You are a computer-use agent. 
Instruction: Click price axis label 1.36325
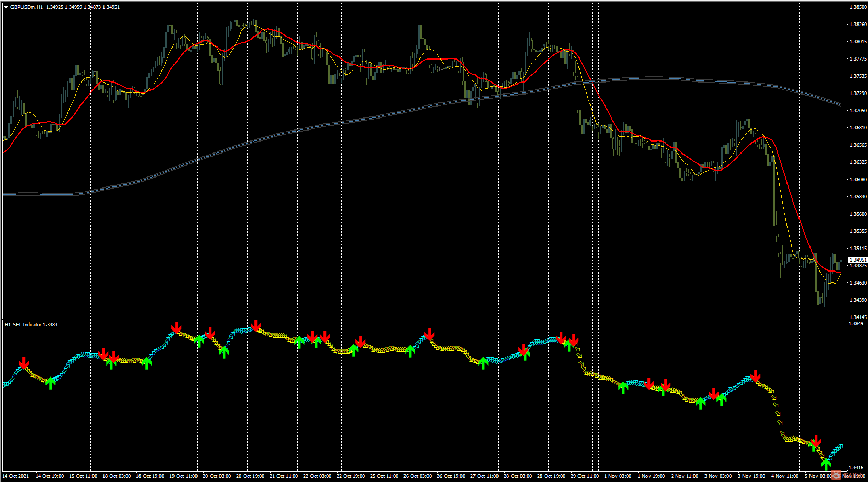point(858,162)
